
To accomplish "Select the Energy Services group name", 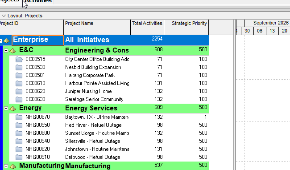I will (91, 108).
